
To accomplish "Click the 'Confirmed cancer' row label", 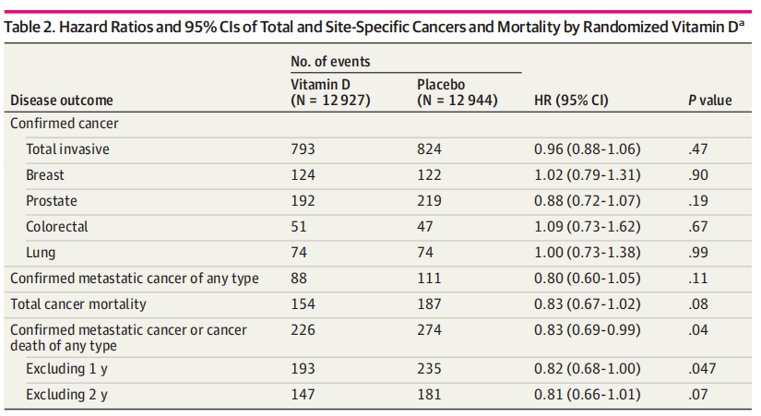I will click(x=64, y=122).
